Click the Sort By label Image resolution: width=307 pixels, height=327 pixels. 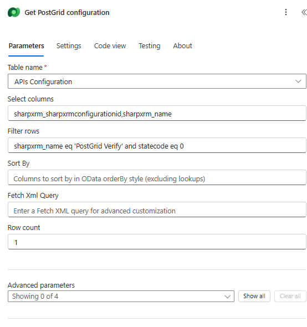[18, 163]
